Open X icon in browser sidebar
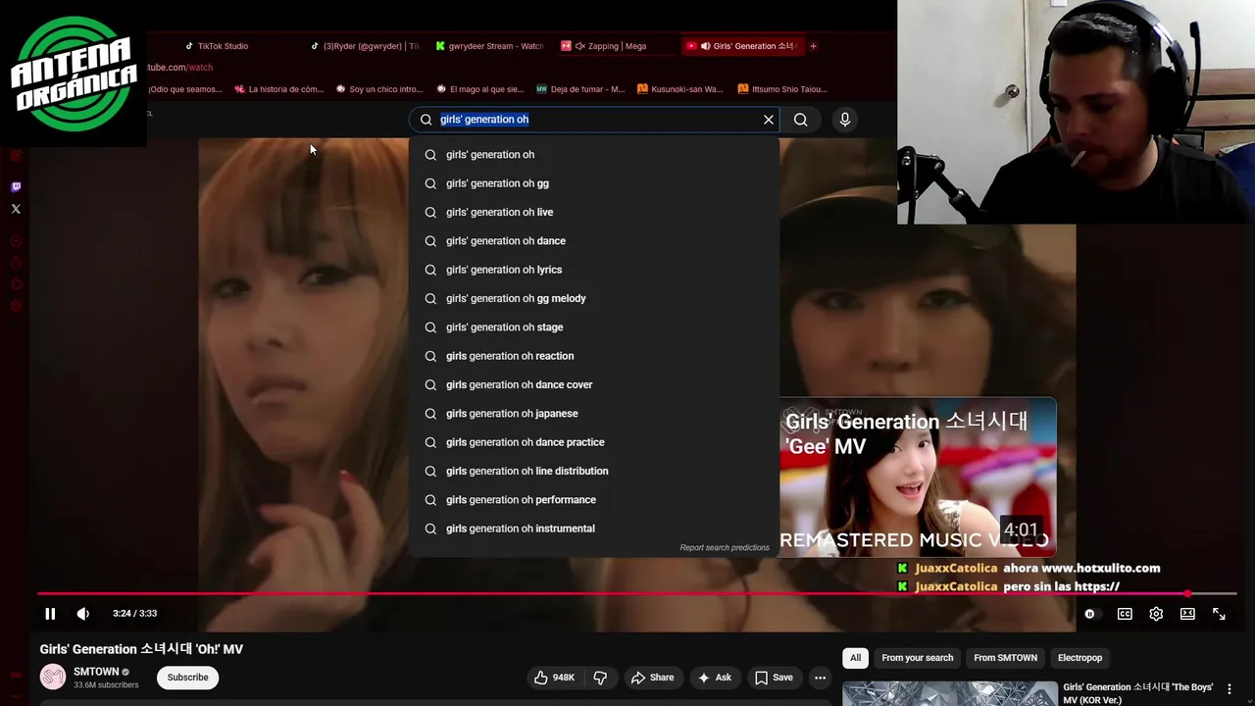Screen dimensions: 1255x706 (x=16, y=209)
